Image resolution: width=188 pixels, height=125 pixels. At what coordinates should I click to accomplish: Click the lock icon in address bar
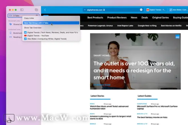(x=104, y=10)
